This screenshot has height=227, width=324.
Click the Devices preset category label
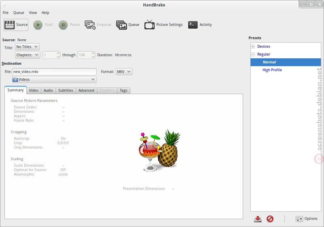[264, 47]
